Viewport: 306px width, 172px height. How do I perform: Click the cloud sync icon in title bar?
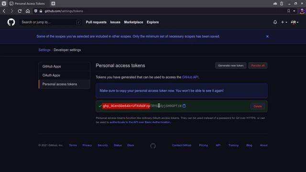click(x=275, y=3)
